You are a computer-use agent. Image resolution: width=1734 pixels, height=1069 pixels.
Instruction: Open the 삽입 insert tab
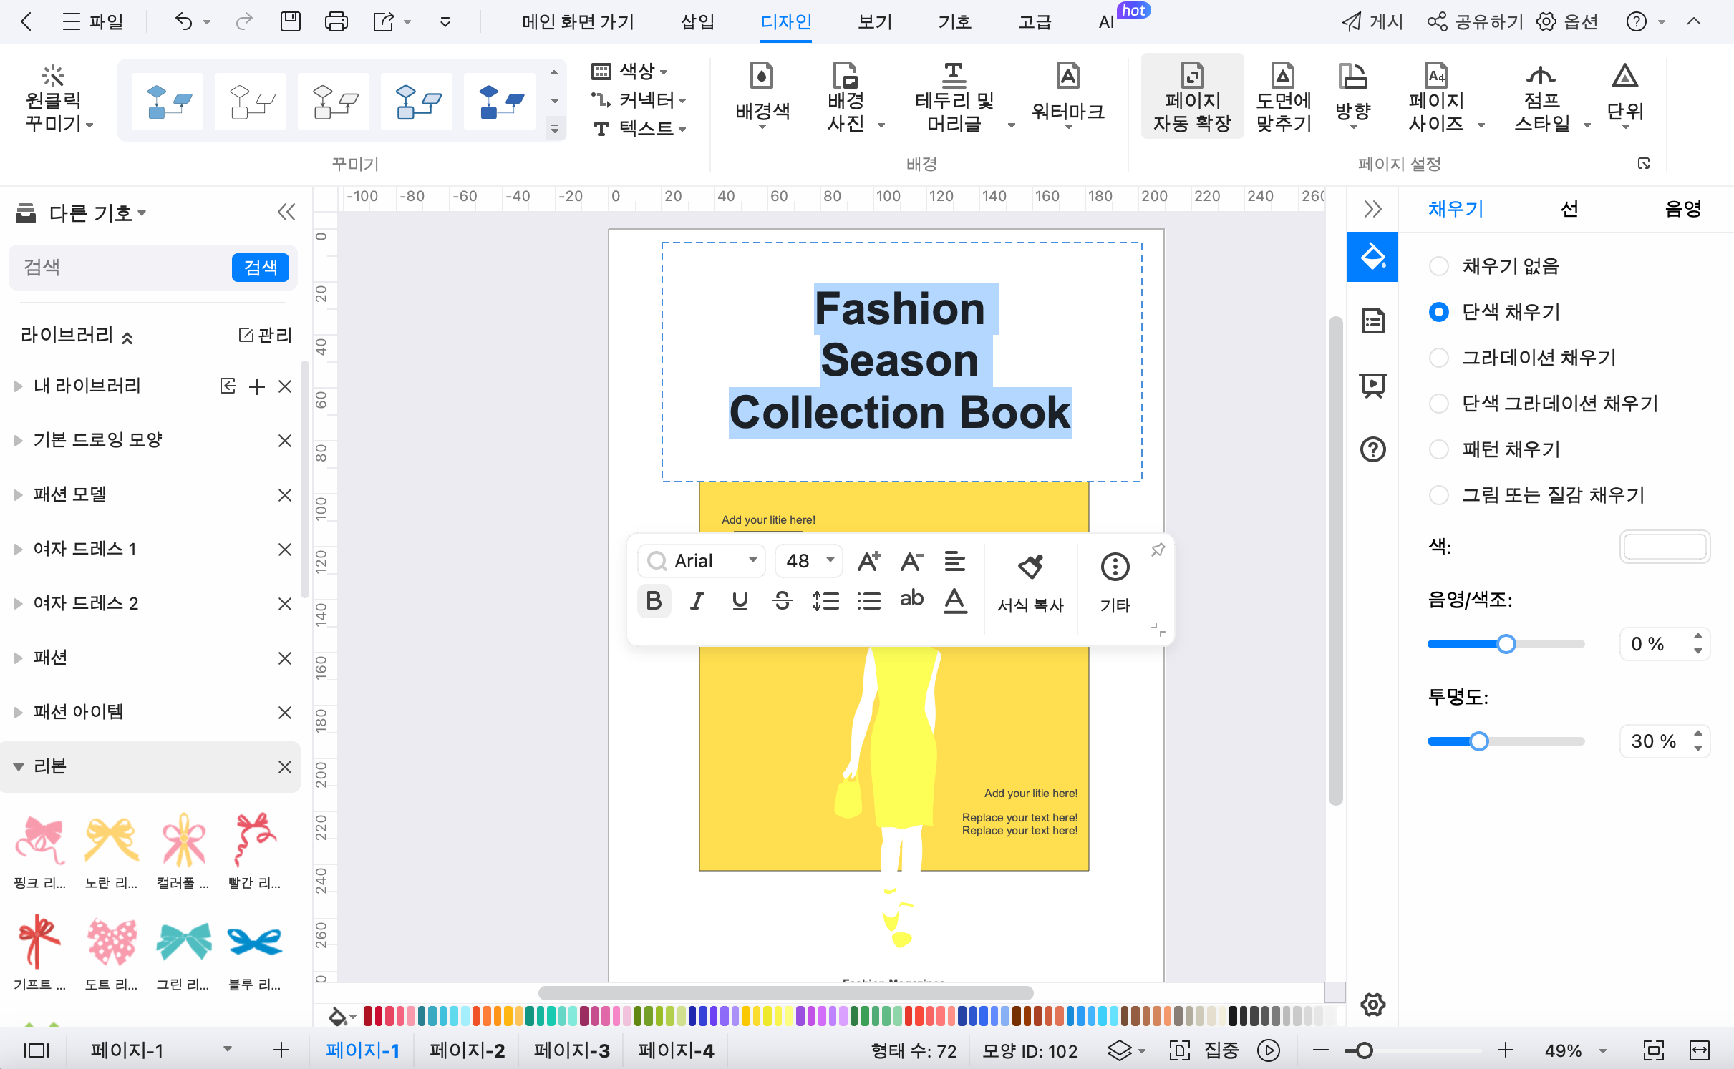click(x=697, y=22)
